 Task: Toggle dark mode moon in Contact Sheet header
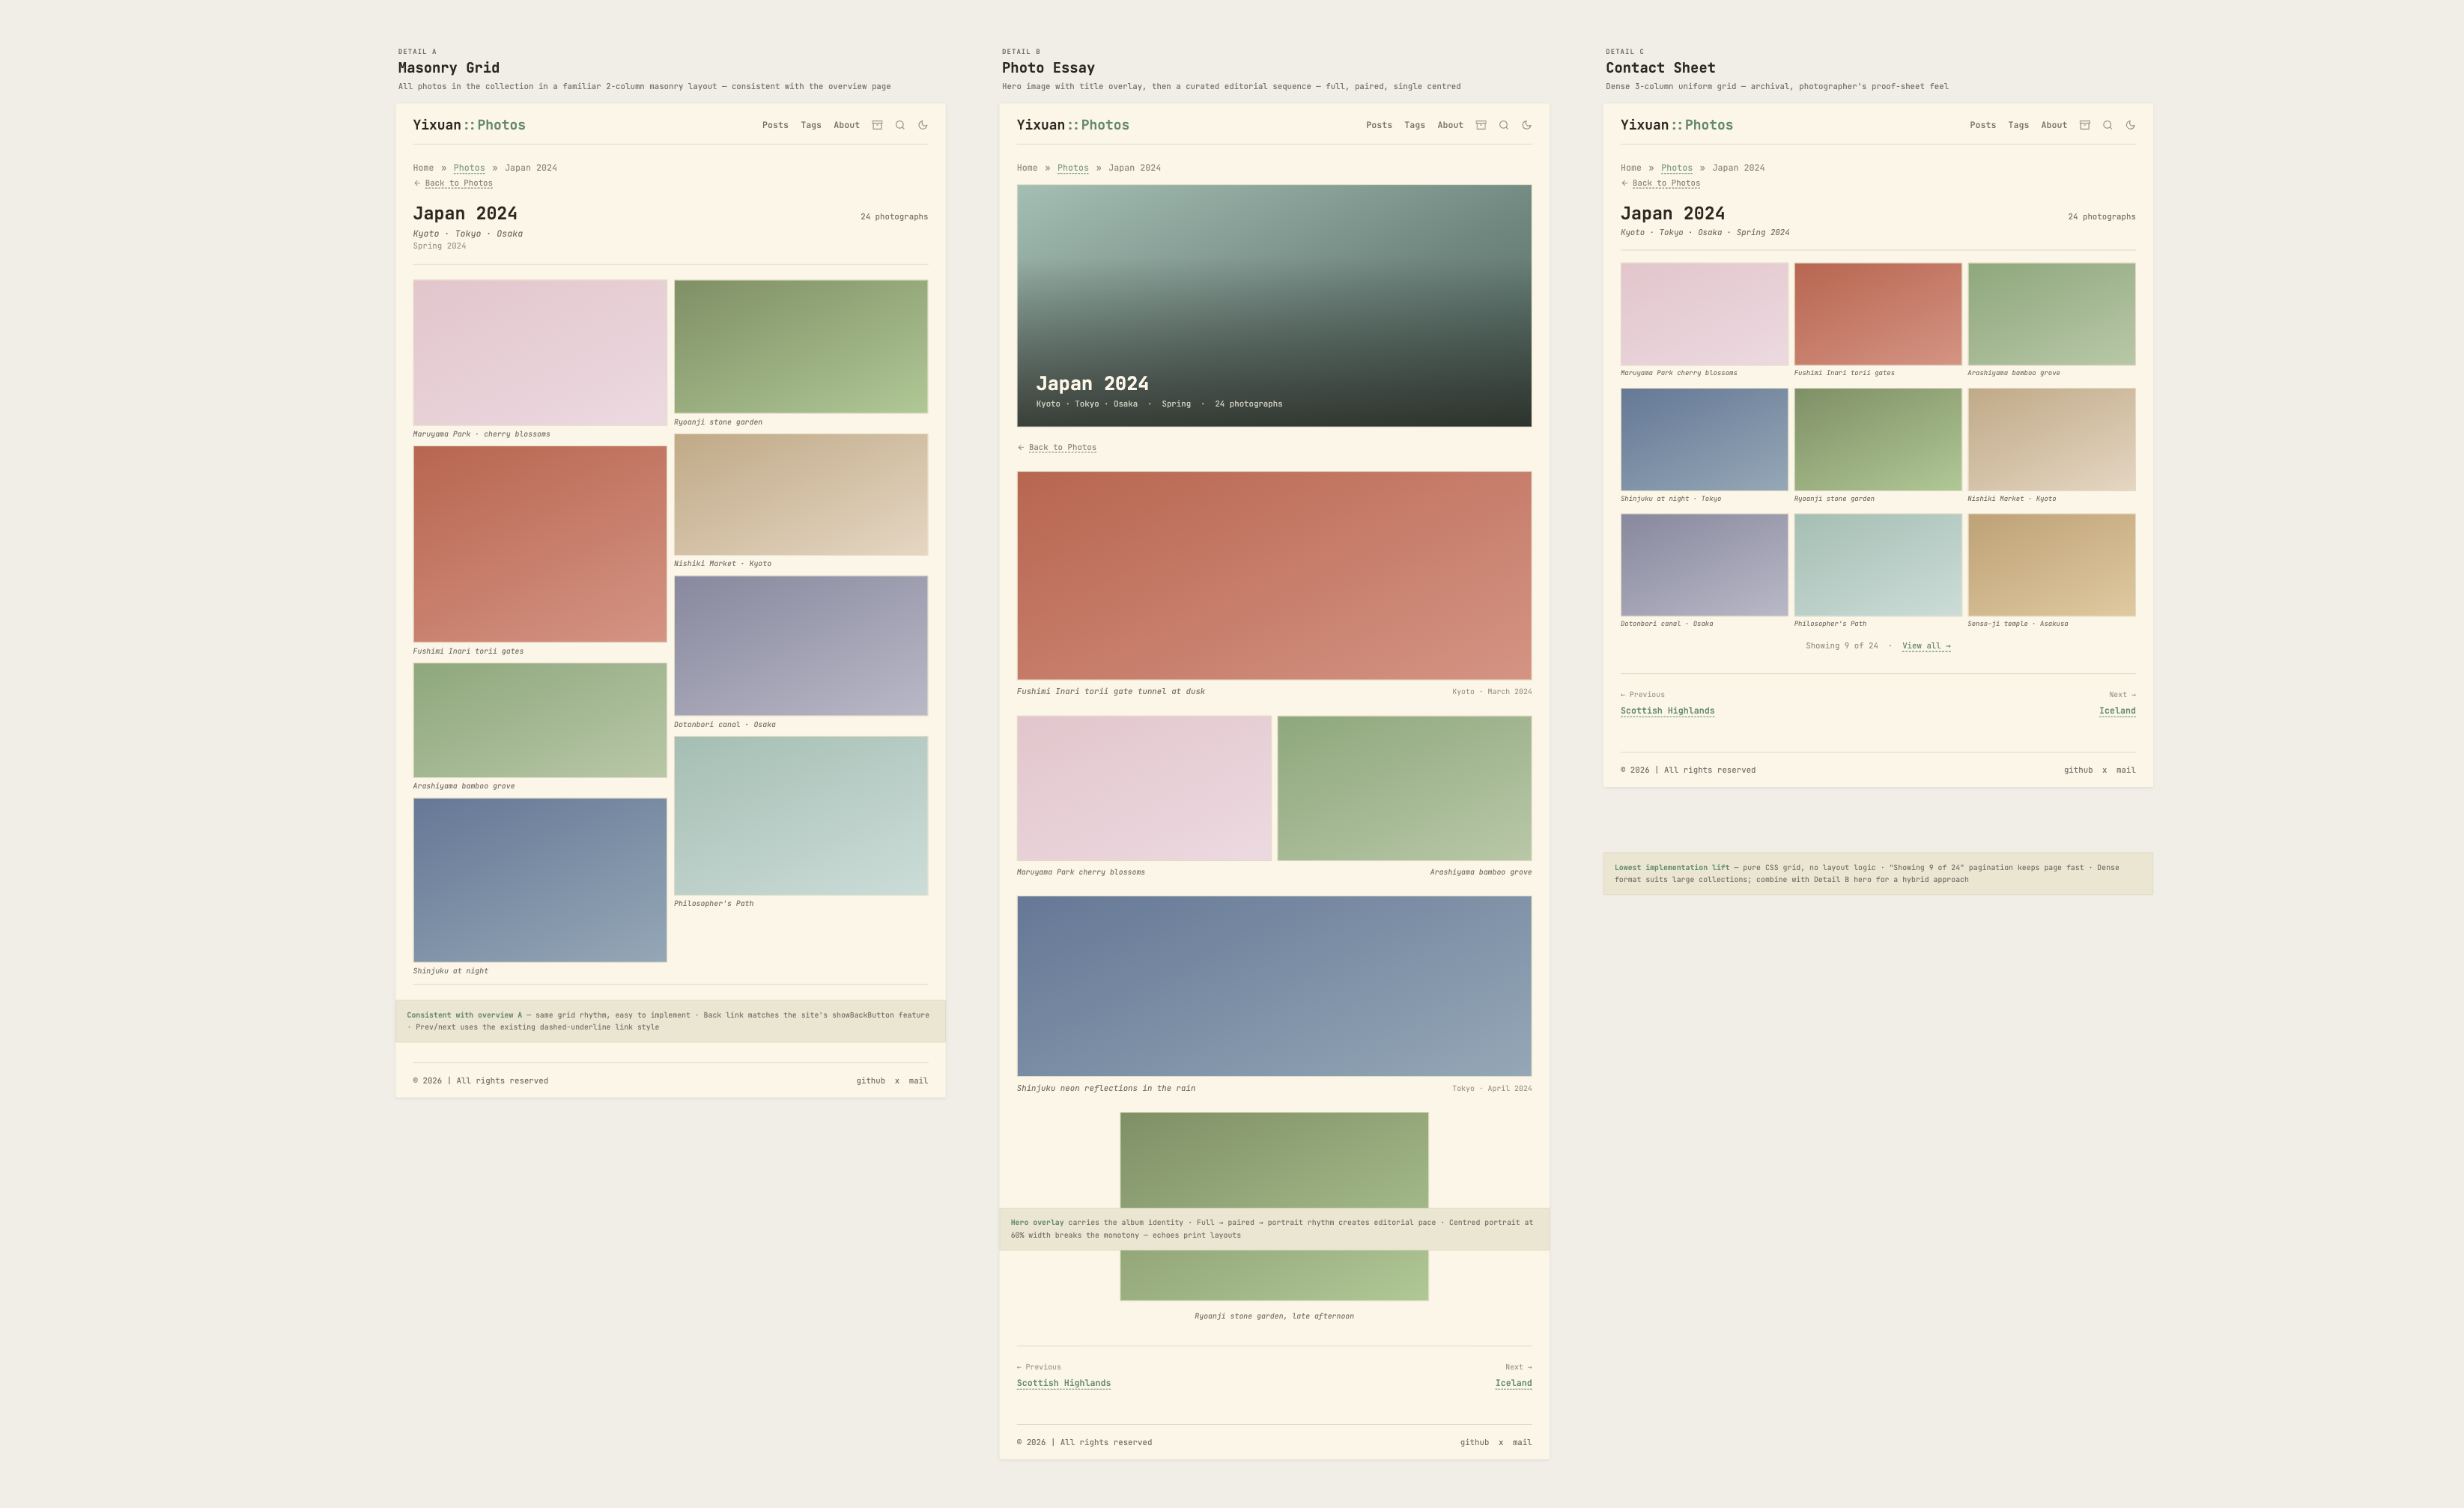(x=2131, y=125)
